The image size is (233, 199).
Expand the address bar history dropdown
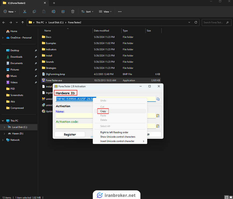pos(189,22)
